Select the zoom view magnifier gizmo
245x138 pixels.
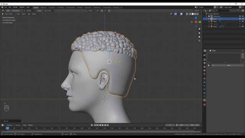[x=199, y=29]
